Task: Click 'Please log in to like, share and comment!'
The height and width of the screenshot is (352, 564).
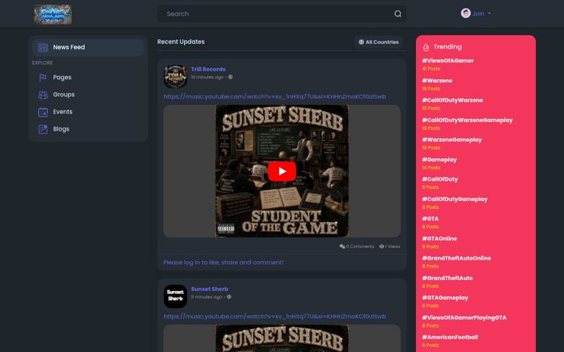Action: click(x=223, y=263)
